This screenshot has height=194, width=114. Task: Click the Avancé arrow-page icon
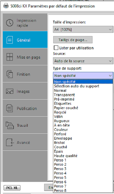(x=10, y=142)
